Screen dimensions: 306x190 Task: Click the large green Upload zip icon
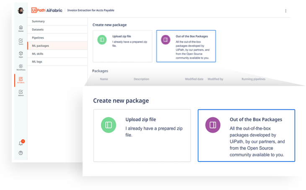[109, 125]
